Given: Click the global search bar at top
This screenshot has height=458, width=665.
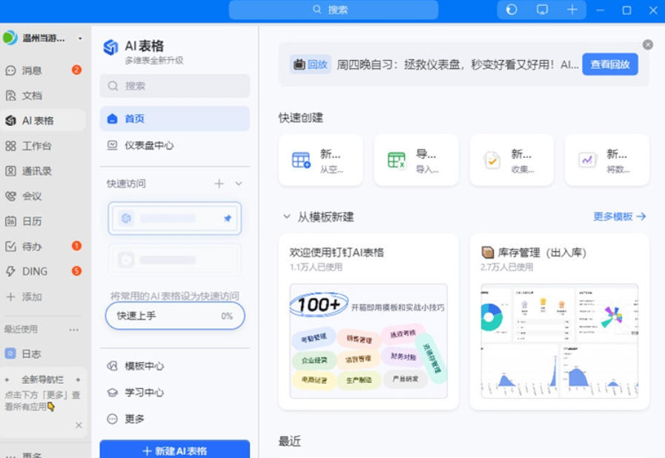Looking at the screenshot, I should pyautogui.click(x=334, y=10).
